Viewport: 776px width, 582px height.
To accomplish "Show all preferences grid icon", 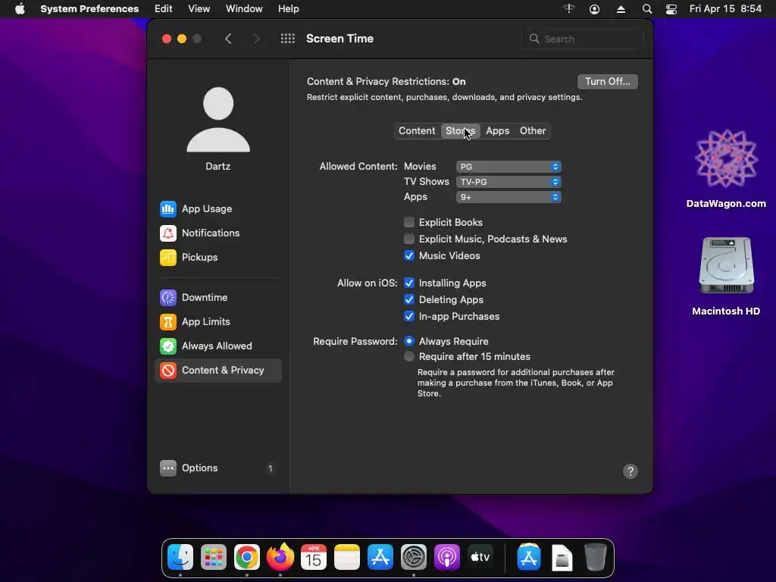I will 287,39.
